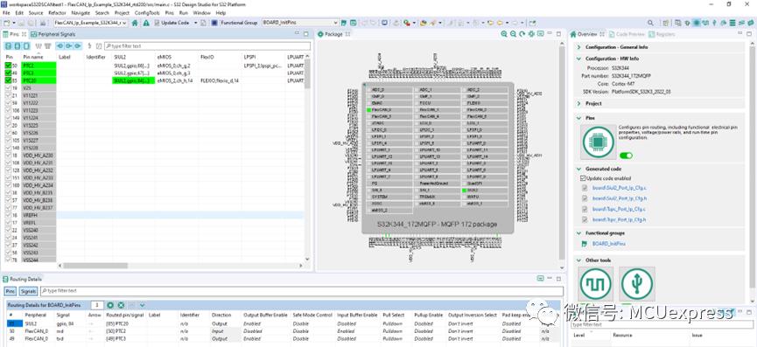Open the Navigate menu
This screenshot has height=347, width=757.
81,12
